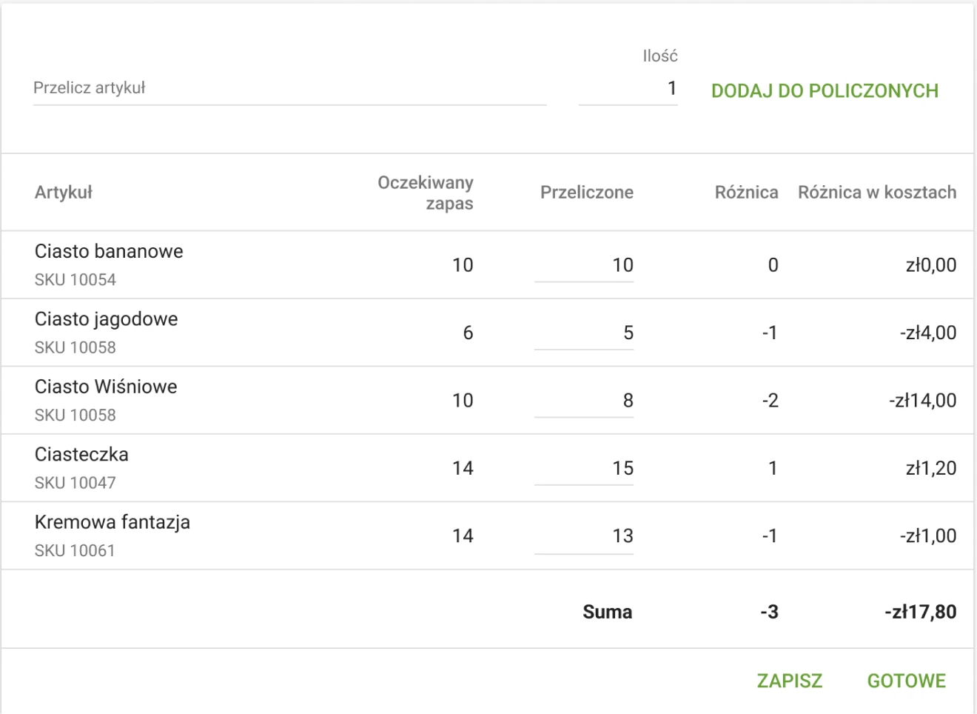Viewport: 977px width, 714px height.
Task: Click the Artykuł column header
Action: coord(64,193)
